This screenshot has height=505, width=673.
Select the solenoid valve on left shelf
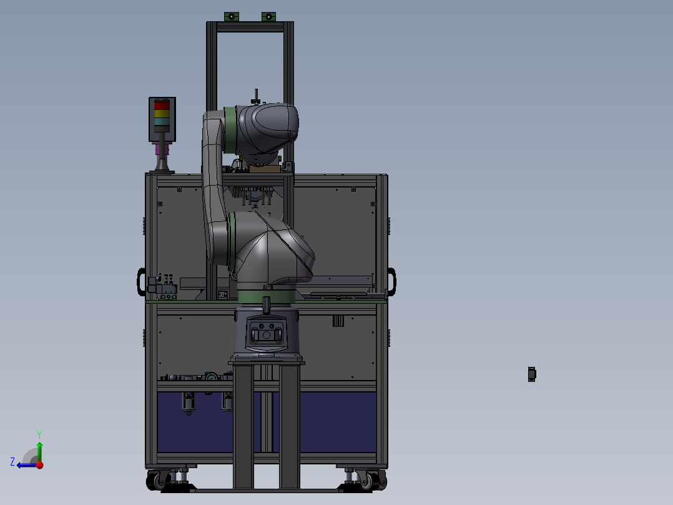[x=162, y=287]
